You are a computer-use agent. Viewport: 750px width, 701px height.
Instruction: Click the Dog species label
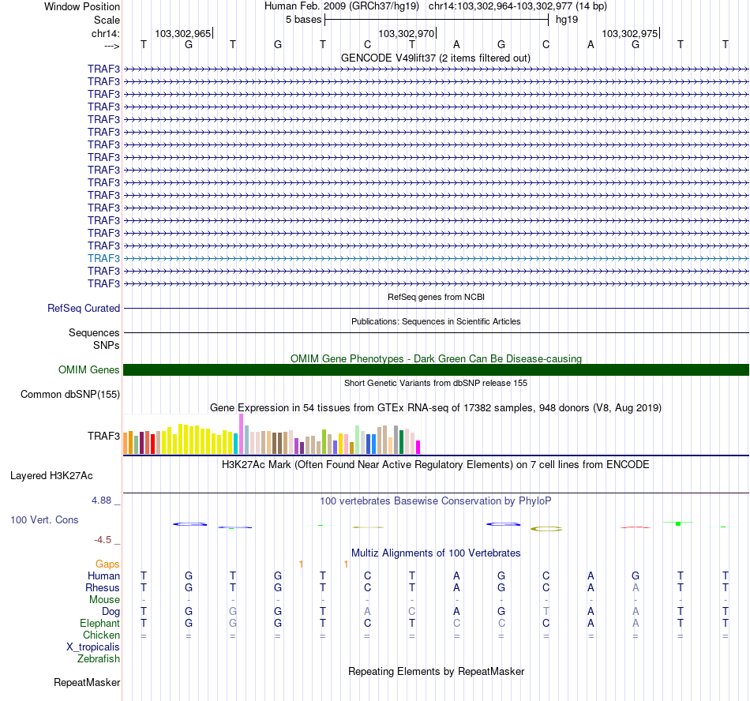pos(111,612)
